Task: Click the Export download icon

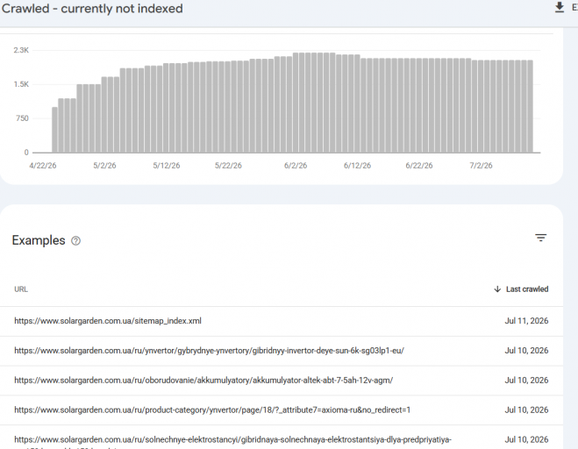Action: click(560, 8)
